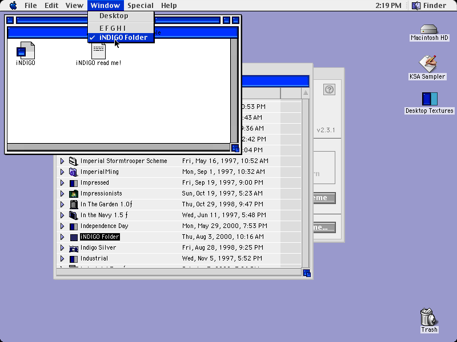Expand the Impressed disclosure triangle

62,183
